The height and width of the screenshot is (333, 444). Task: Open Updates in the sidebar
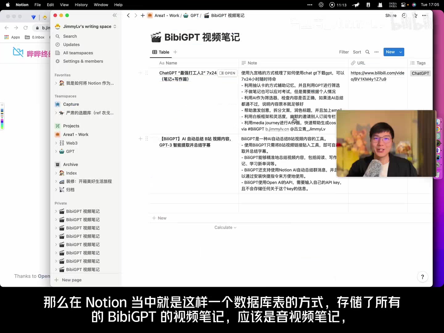click(71, 44)
